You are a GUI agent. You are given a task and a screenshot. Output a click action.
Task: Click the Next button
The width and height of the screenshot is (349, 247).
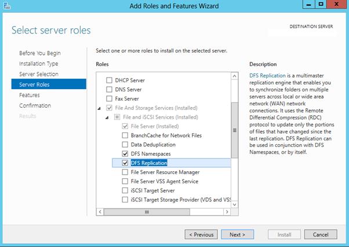237,234
